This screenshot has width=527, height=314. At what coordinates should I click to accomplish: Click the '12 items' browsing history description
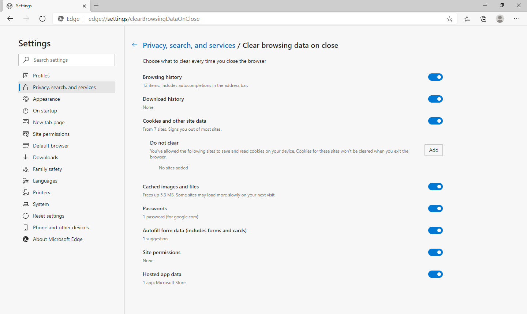coord(195,85)
